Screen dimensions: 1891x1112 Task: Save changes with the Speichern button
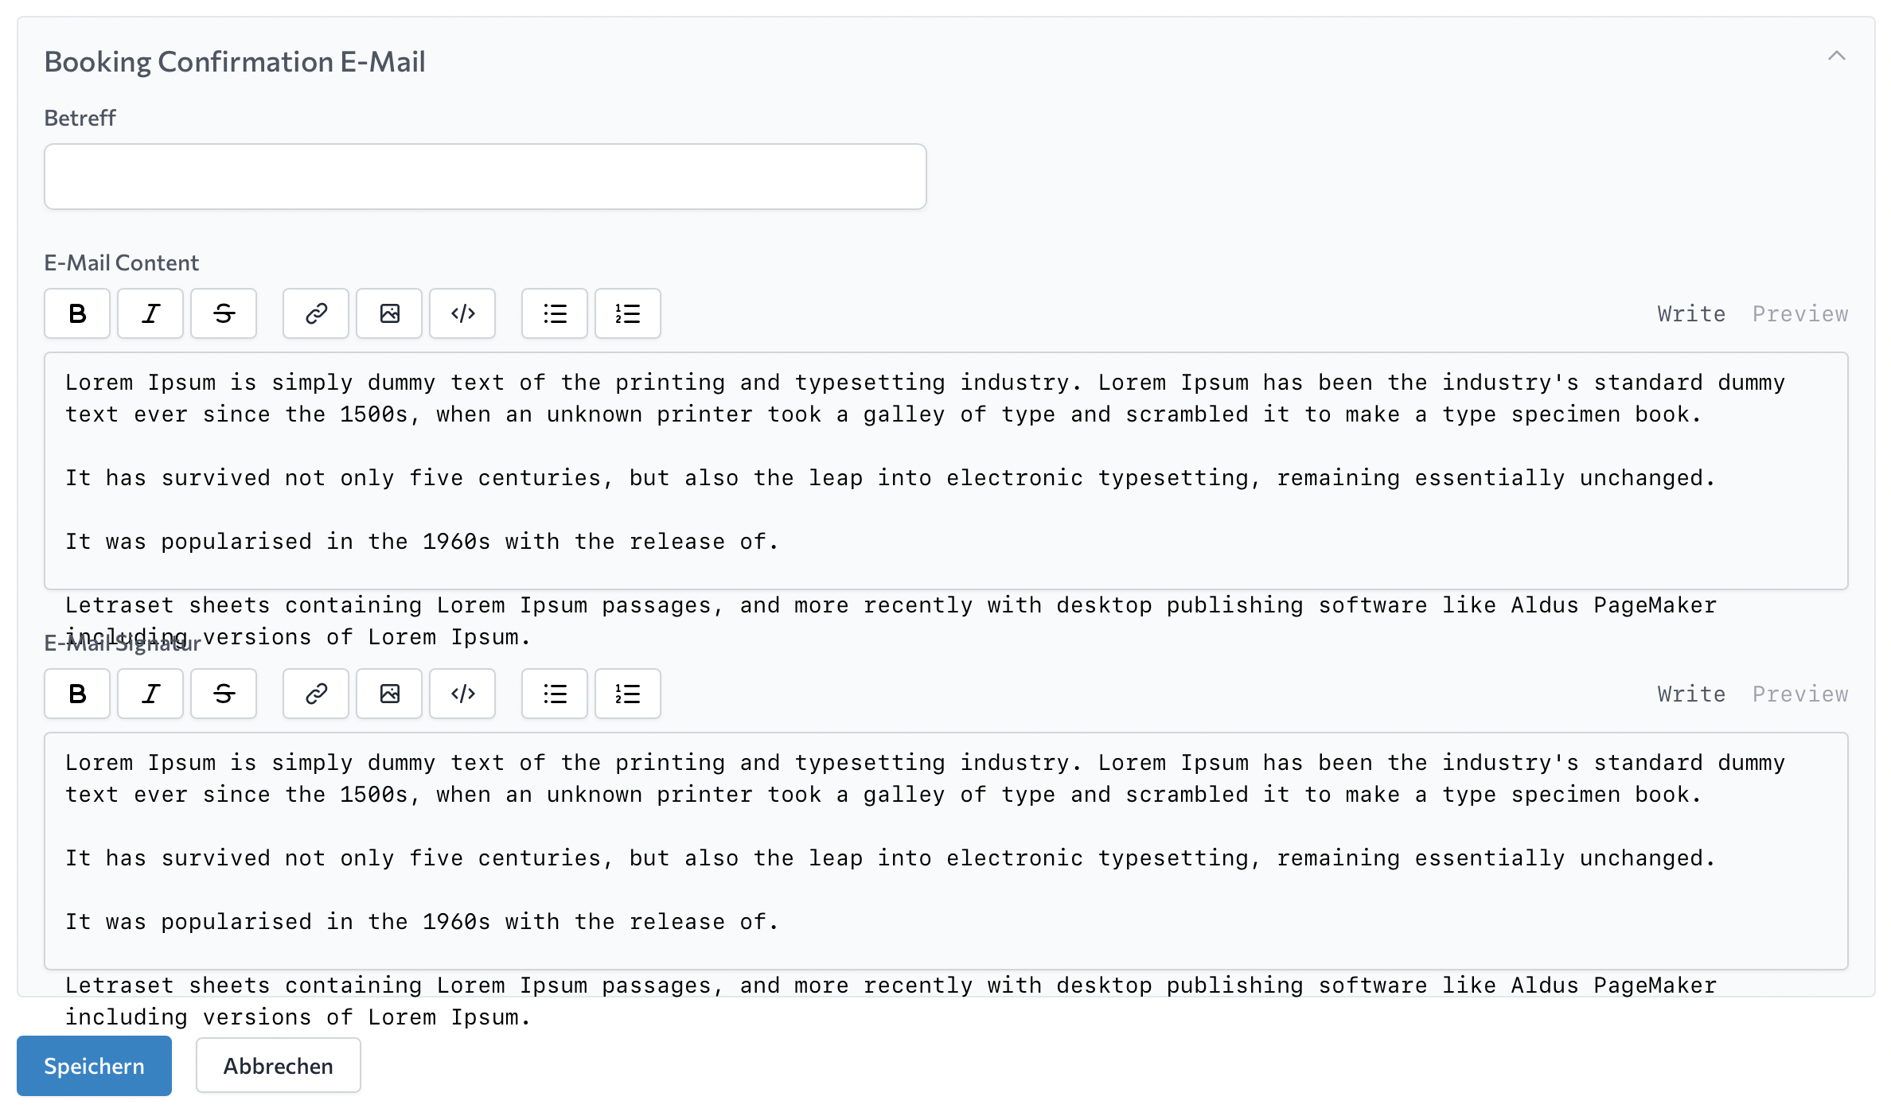94,1066
